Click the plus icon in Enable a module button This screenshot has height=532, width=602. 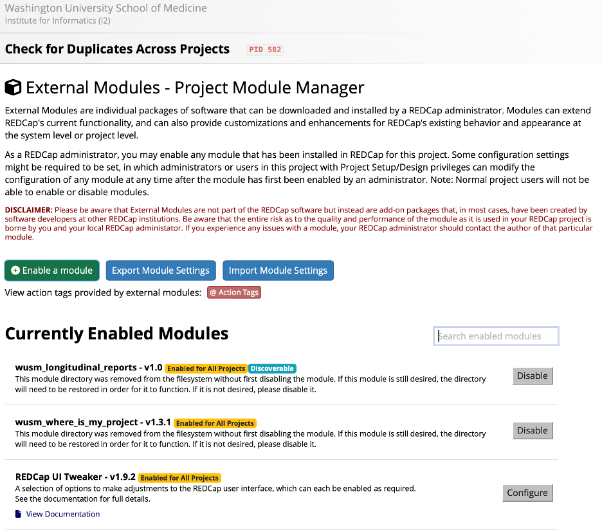coord(15,271)
